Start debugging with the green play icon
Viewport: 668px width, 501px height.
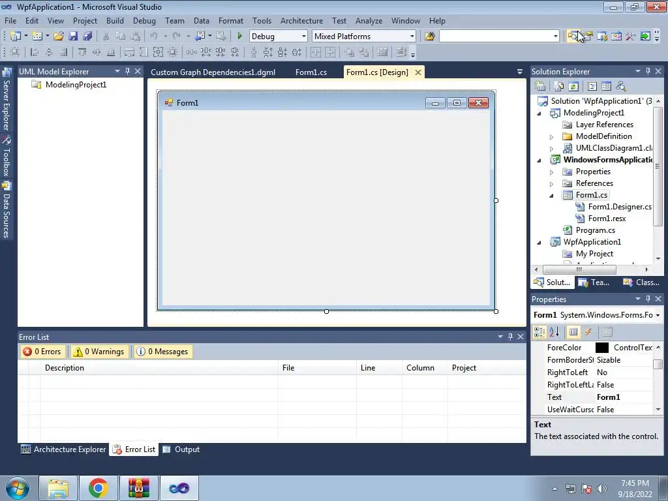239,37
